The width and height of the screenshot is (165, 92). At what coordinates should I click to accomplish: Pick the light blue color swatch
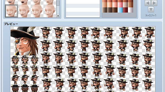click(120, 10)
